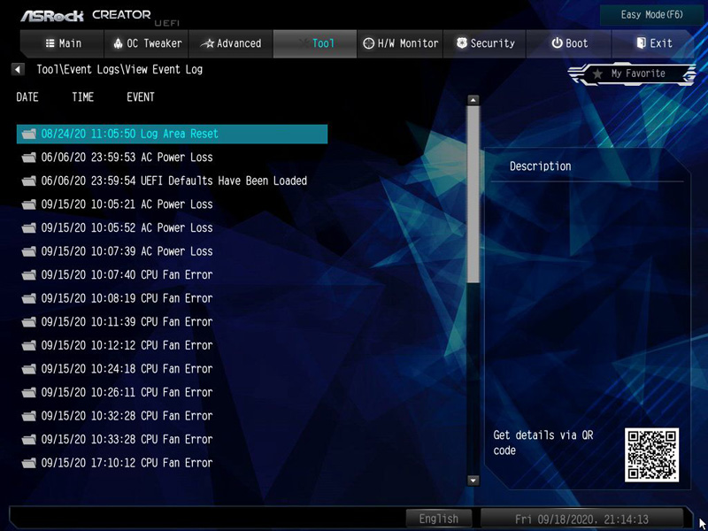Screen dimensions: 708x531
Task: Click folder icon of 10:07:39 AC Power Loss
Action: [29, 251]
